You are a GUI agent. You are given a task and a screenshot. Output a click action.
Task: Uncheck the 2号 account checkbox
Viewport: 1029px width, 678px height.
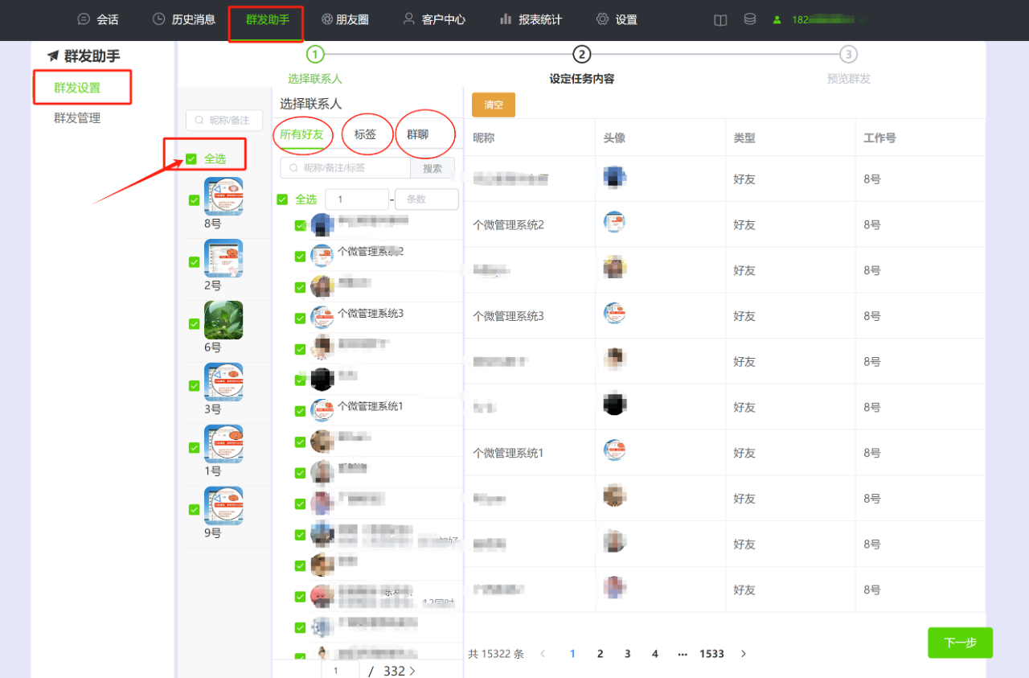pos(194,262)
